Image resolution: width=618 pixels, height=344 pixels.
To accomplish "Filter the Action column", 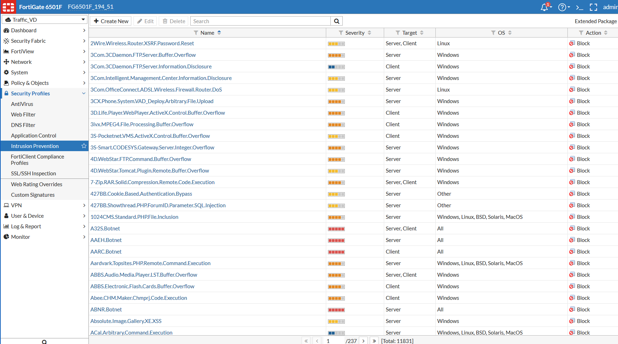I will (x=581, y=33).
